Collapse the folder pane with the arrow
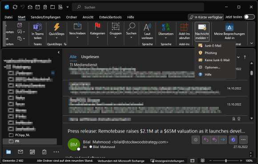 point(59,52)
